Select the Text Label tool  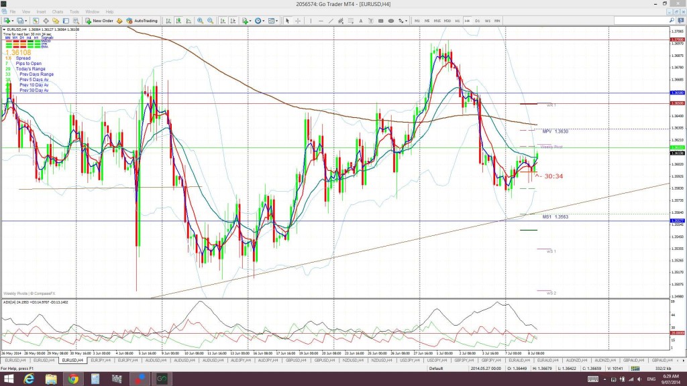370,21
